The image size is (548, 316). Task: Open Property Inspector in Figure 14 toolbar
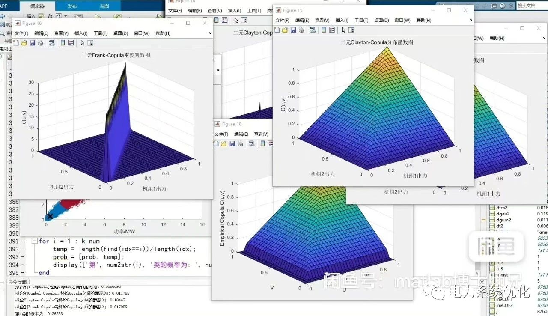click(x=244, y=20)
